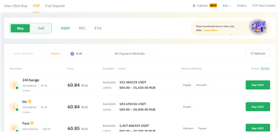Click the verified badge next to litr

[x=30, y=101]
